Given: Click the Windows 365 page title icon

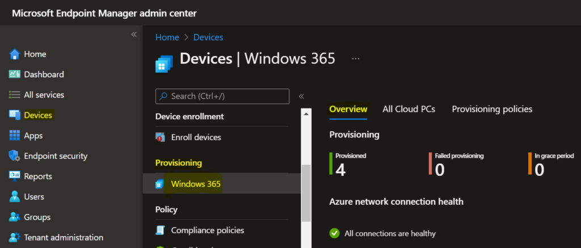Looking at the screenshot, I should pyautogui.click(x=164, y=64).
